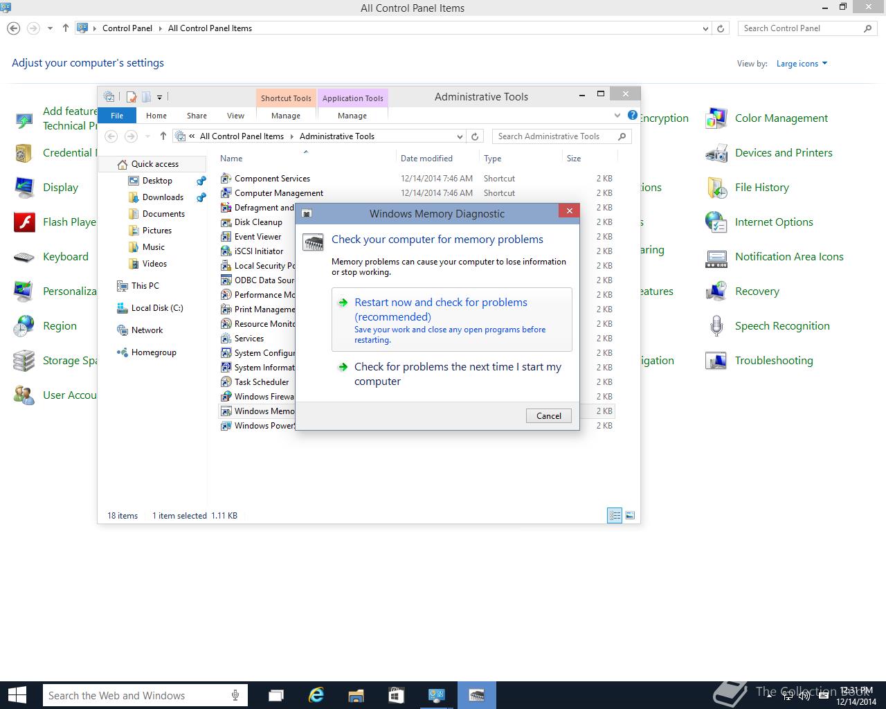
Task: Click Task View icon on taskbar
Action: [276, 695]
